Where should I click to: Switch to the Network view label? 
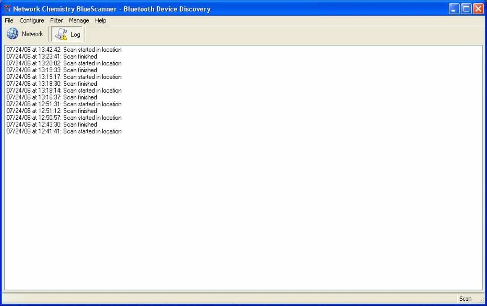tap(32, 34)
